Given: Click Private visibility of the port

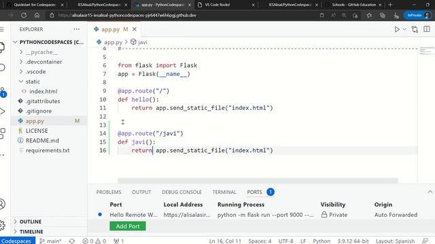Looking at the screenshot, I should point(334,215).
